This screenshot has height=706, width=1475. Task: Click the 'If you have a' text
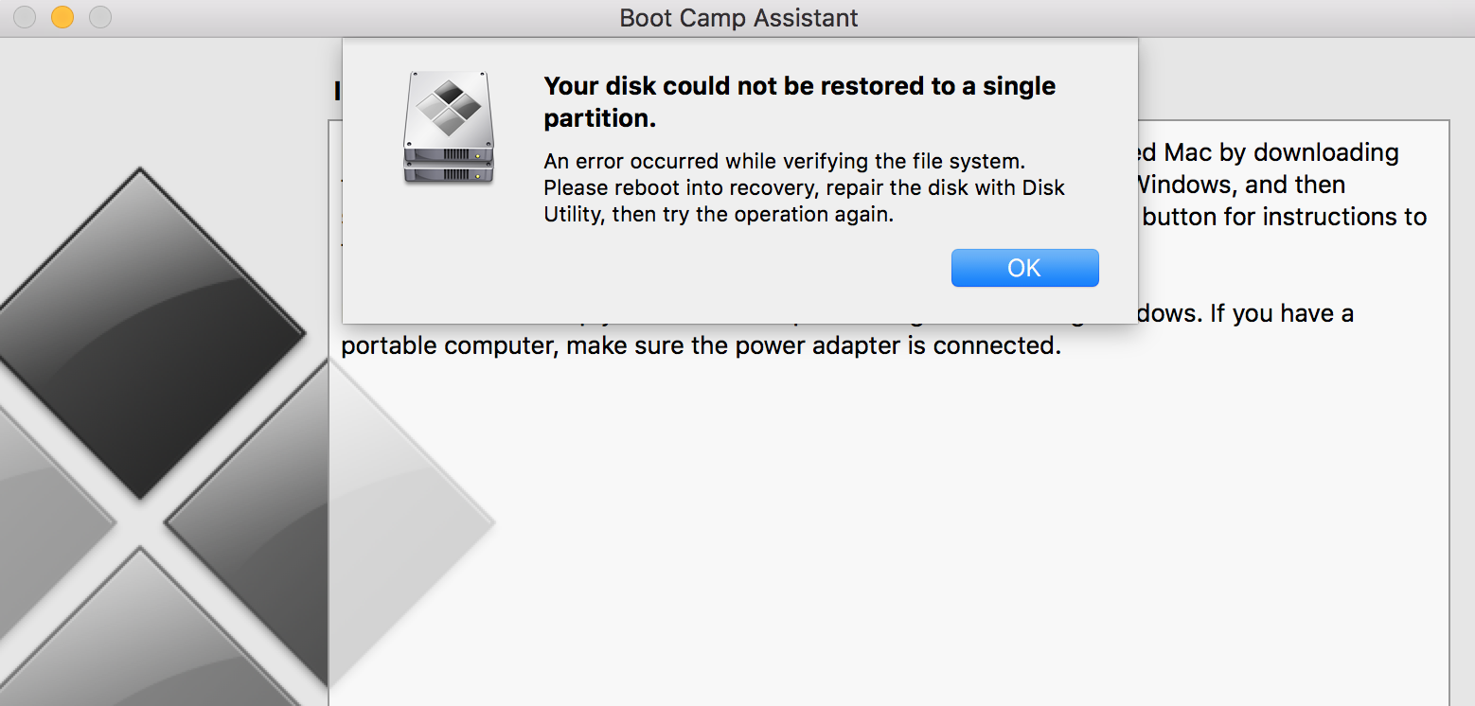click(1281, 313)
